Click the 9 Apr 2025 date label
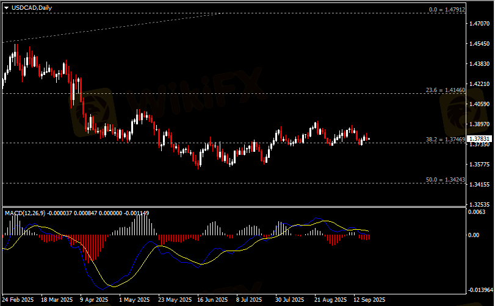The image size is (495, 306). coord(94,300)
